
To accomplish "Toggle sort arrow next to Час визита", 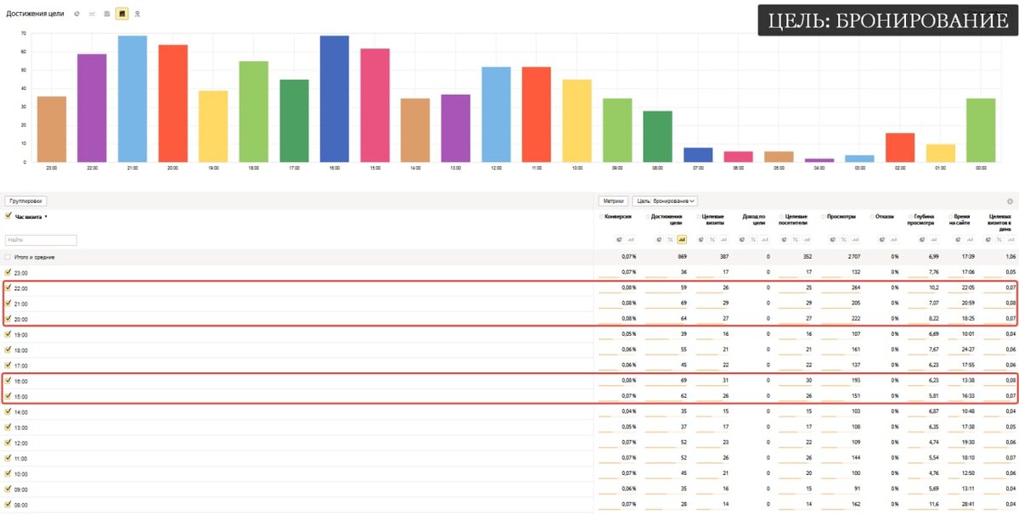I will 46,217.
